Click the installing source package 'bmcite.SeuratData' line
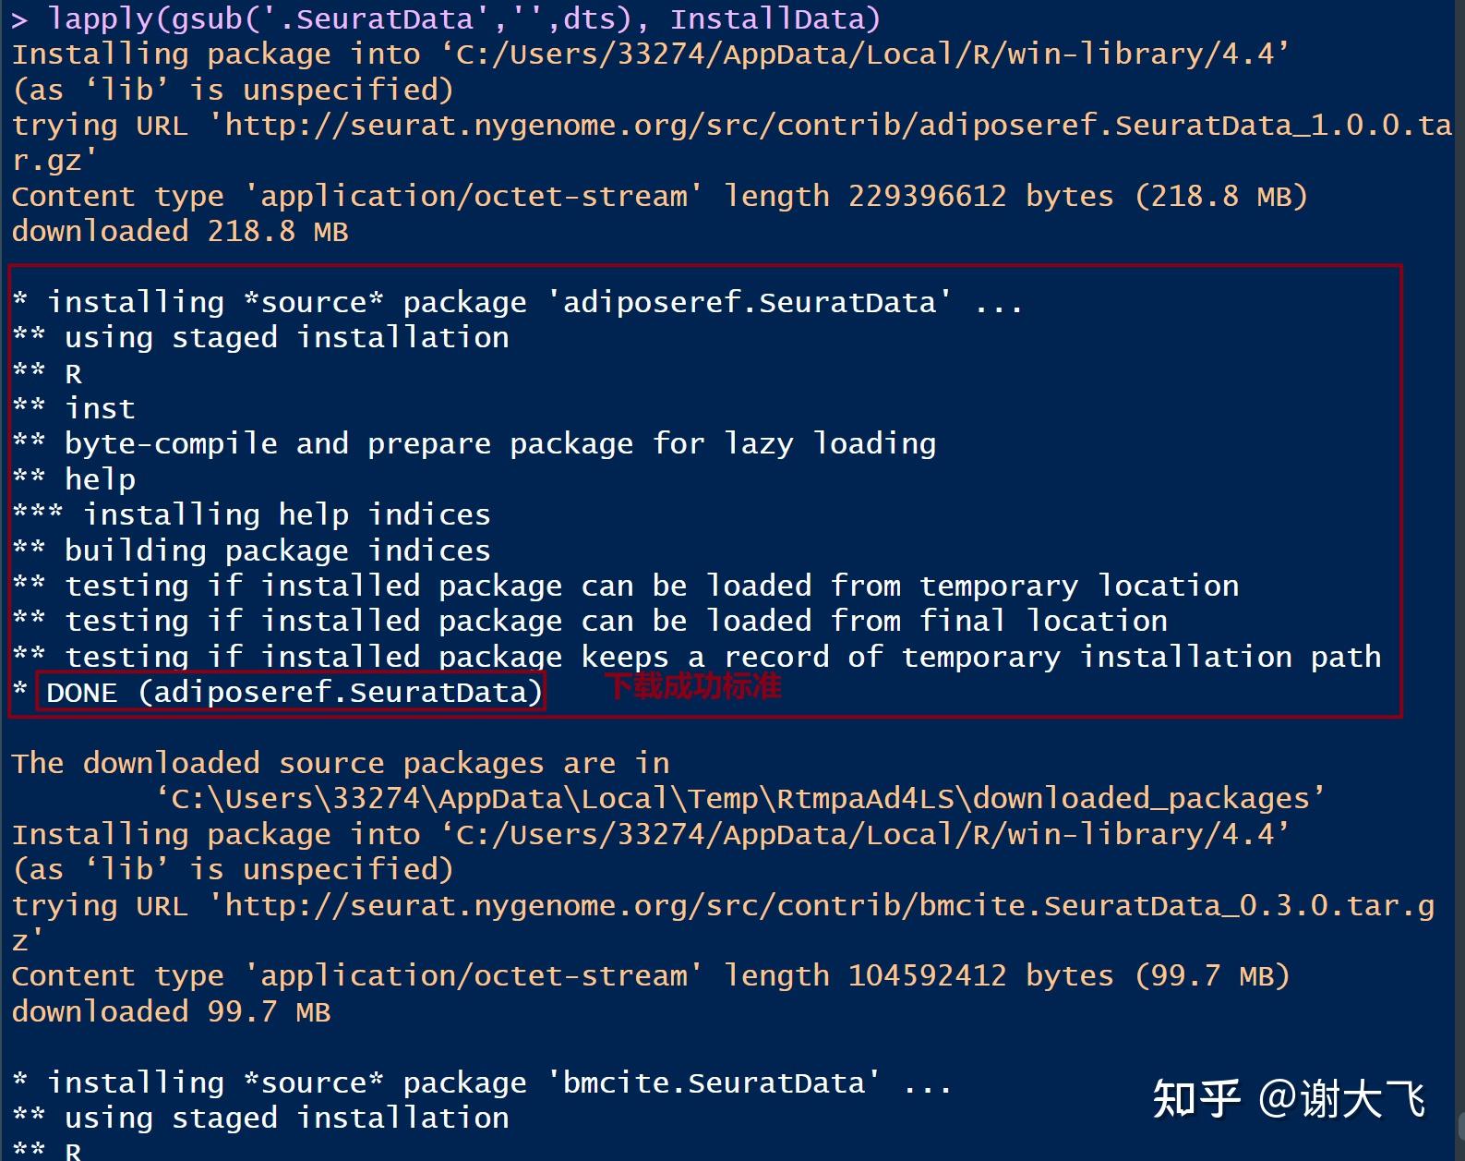 pyautogui.click(x=480, y=1082)
